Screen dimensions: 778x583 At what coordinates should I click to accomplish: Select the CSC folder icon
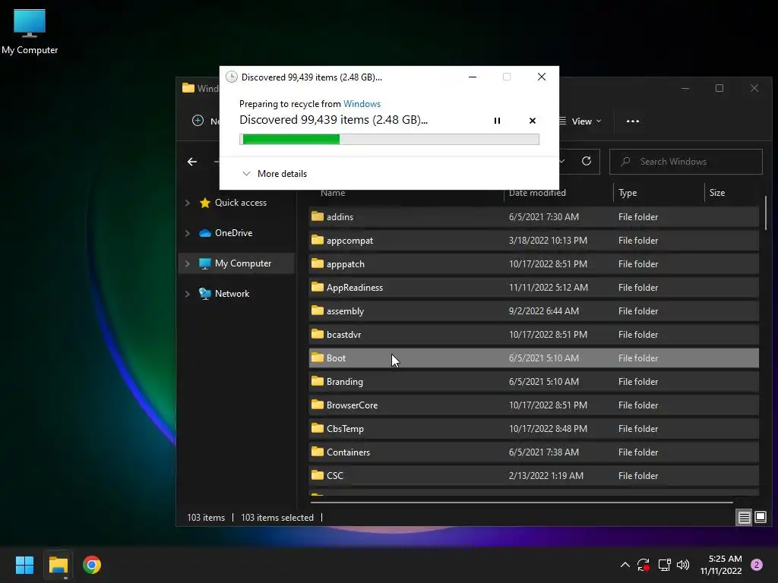pyautogui.click(x=318, y=475)
